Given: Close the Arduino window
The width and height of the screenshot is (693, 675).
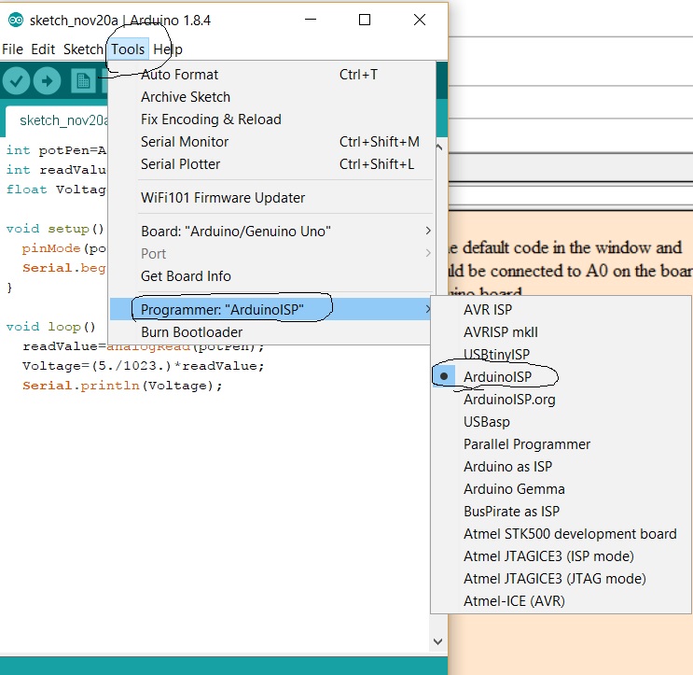Looking at the screenshot, I should (420, 20).
